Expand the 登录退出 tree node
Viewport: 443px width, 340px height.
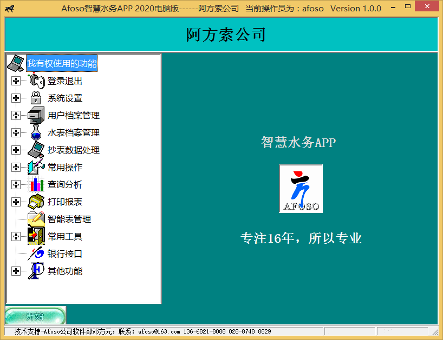click(16, 81)
